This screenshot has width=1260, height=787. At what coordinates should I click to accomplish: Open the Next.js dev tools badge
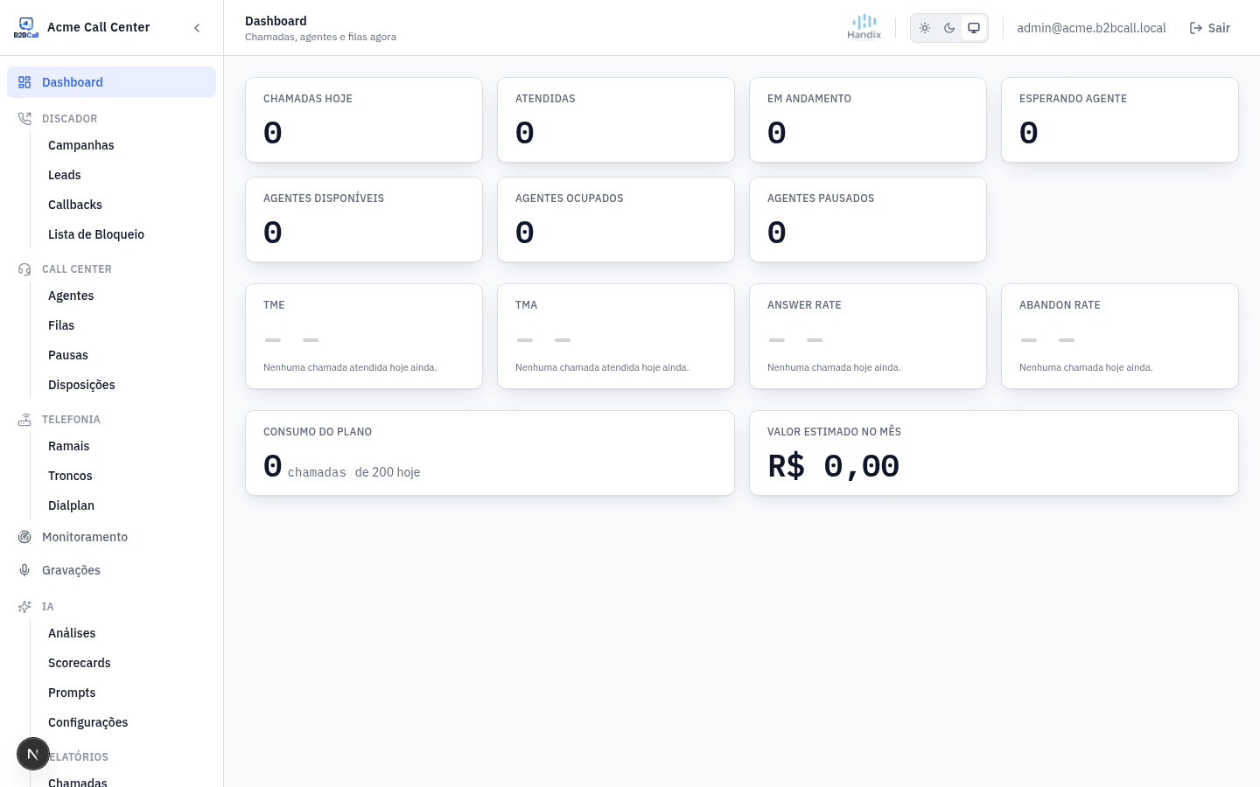(33, 754)
